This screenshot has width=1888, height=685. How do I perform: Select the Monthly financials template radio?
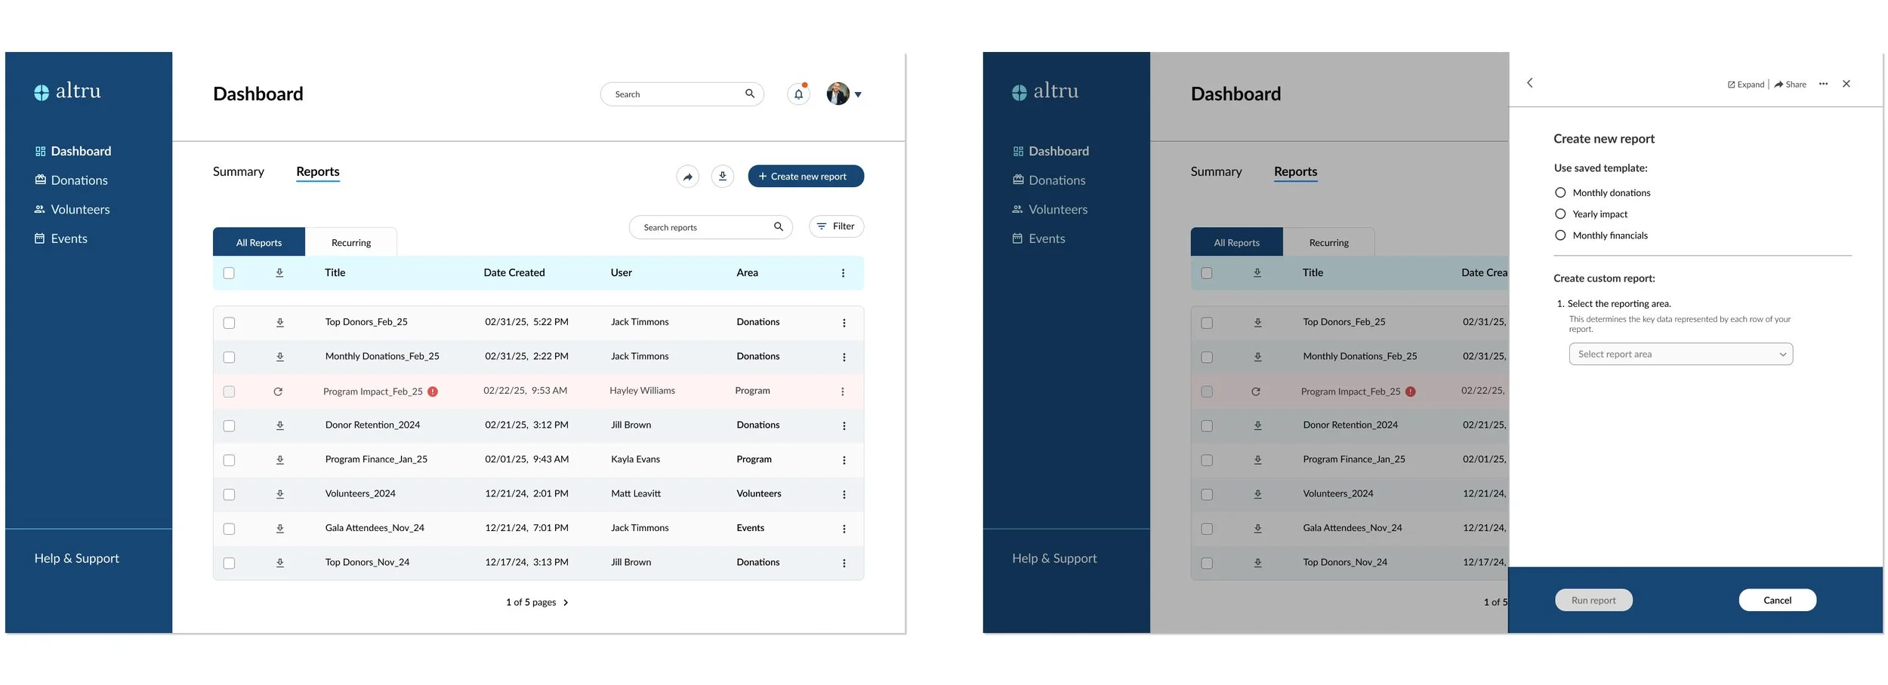pyautogui.click(x=1560, y=235)
